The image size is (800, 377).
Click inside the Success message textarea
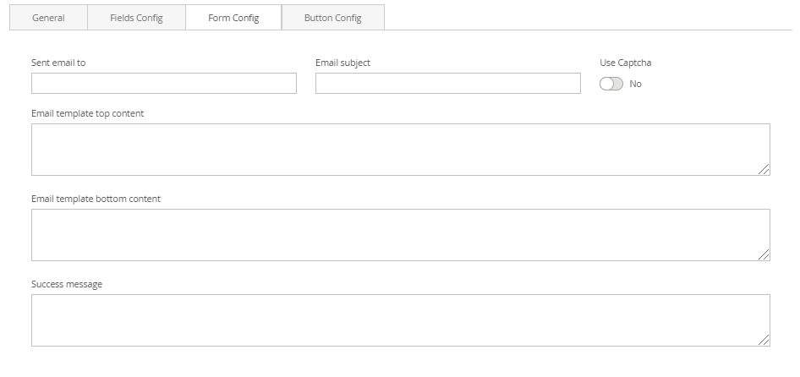401,320
